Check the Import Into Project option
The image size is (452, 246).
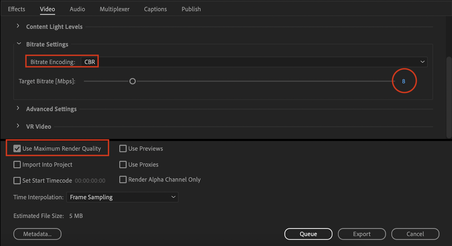point(17,165)
